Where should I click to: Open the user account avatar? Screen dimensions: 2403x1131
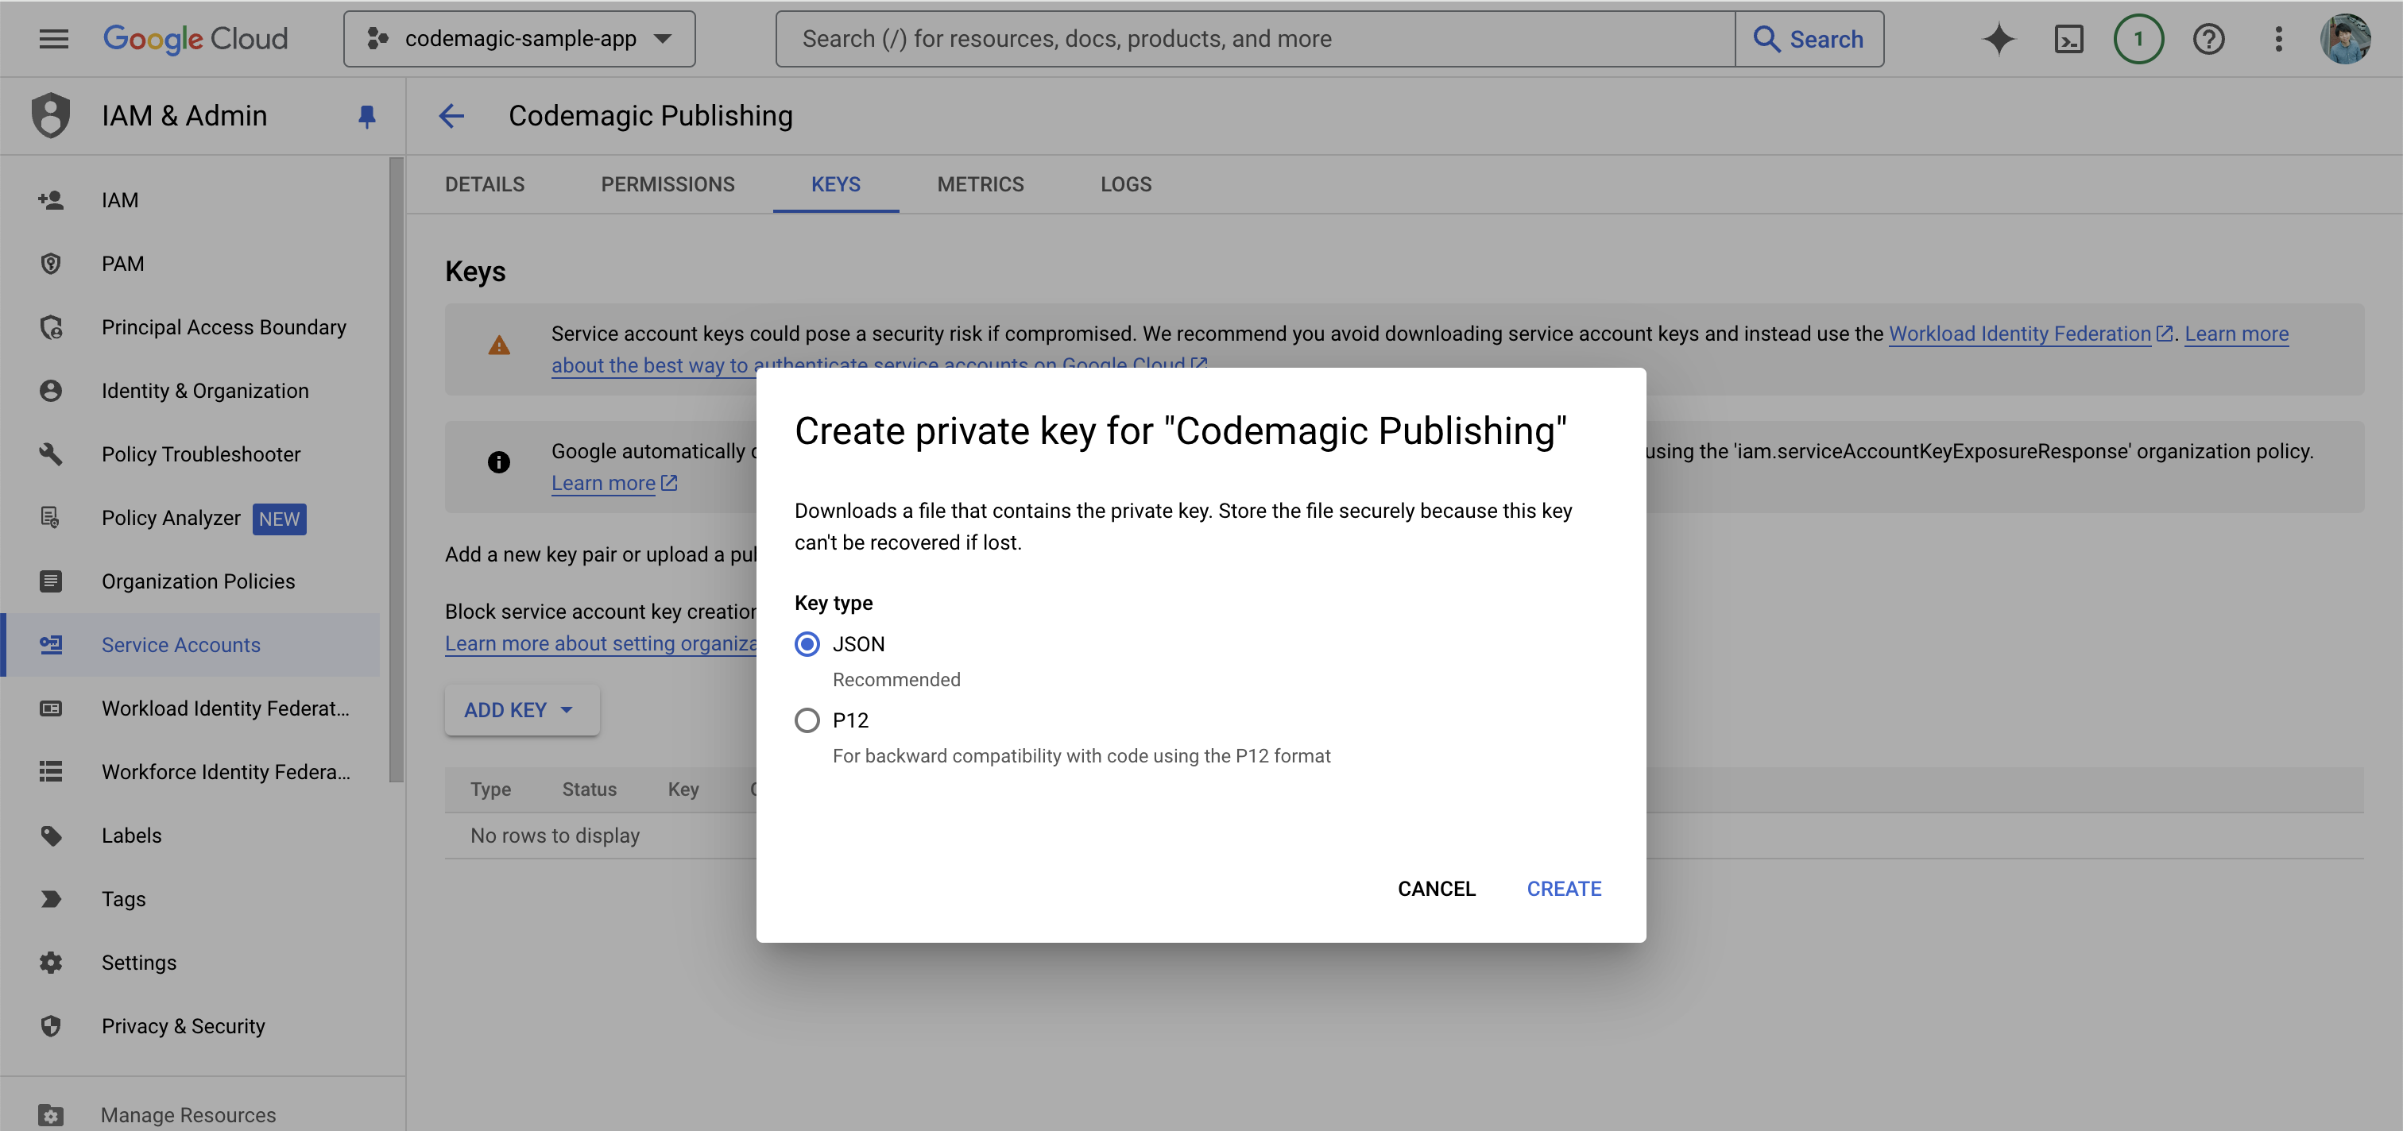click(2345, 38)
